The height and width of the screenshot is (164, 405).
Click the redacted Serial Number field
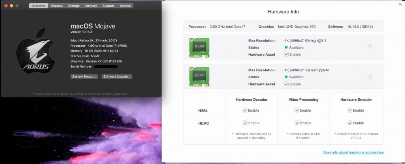106,66
